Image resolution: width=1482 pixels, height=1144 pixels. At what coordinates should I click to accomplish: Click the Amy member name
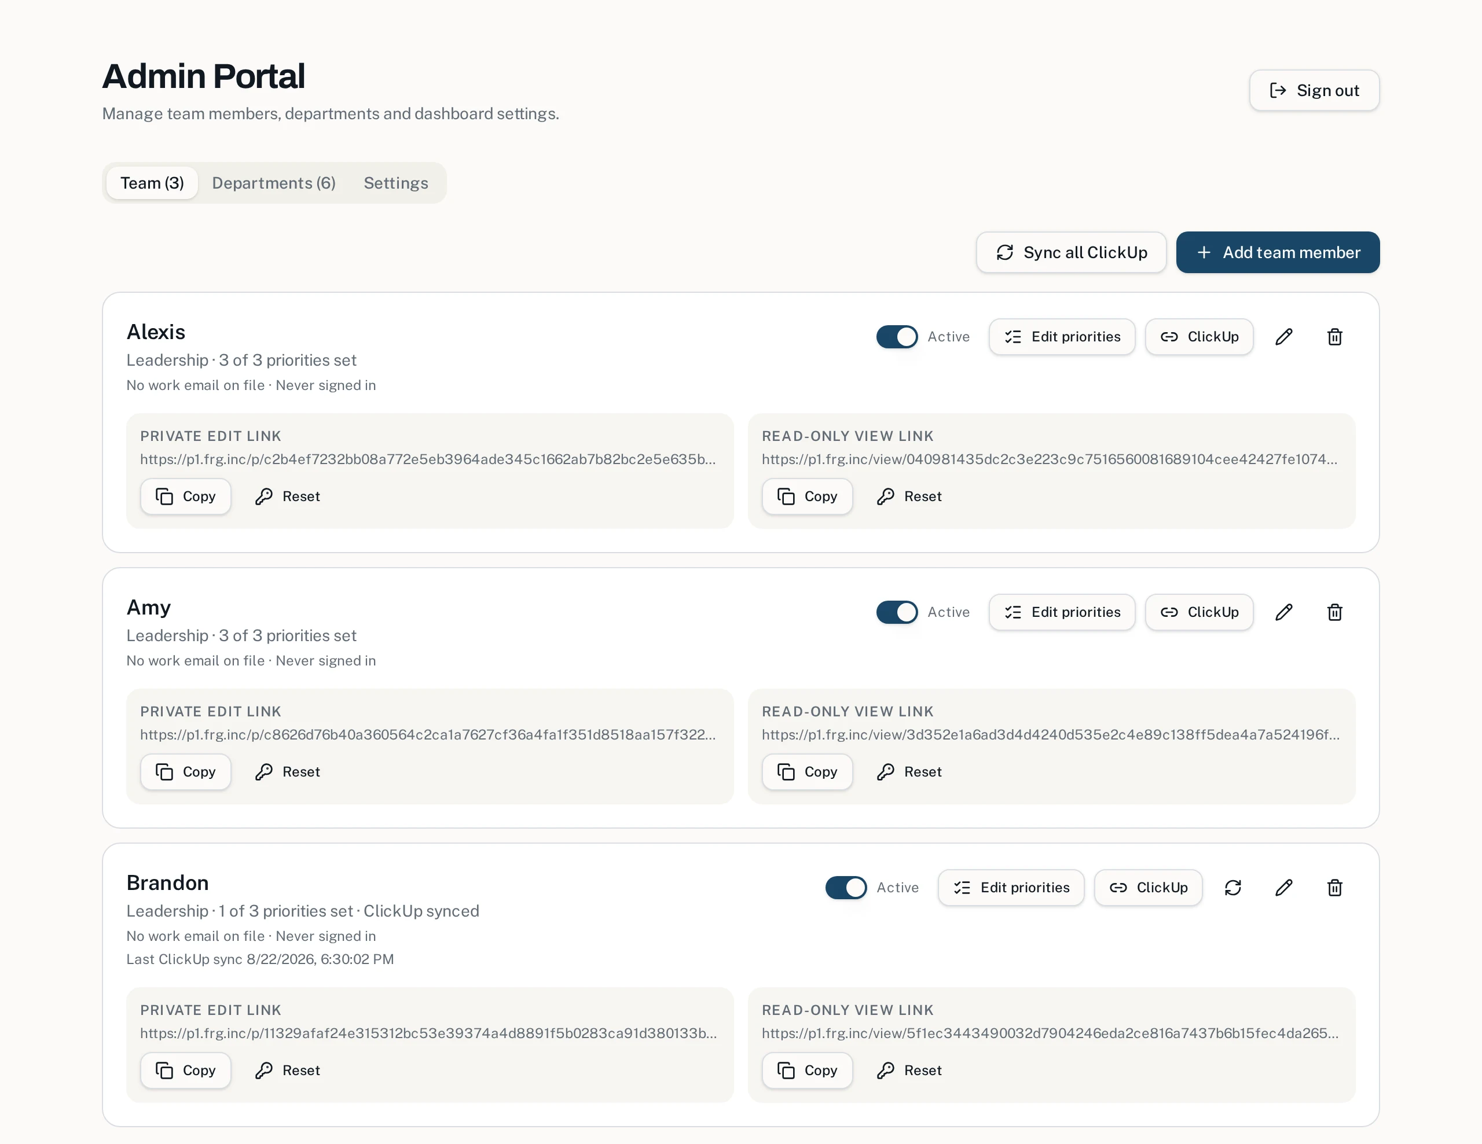point(149,607)
